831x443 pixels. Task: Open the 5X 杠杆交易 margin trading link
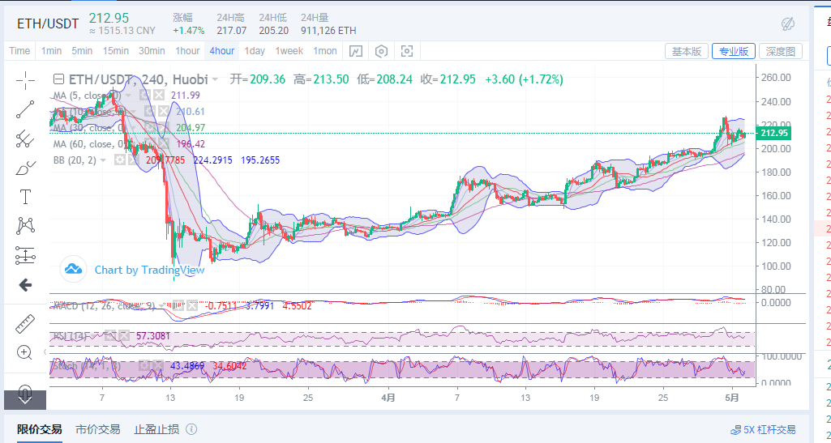(x=763, y=430)
